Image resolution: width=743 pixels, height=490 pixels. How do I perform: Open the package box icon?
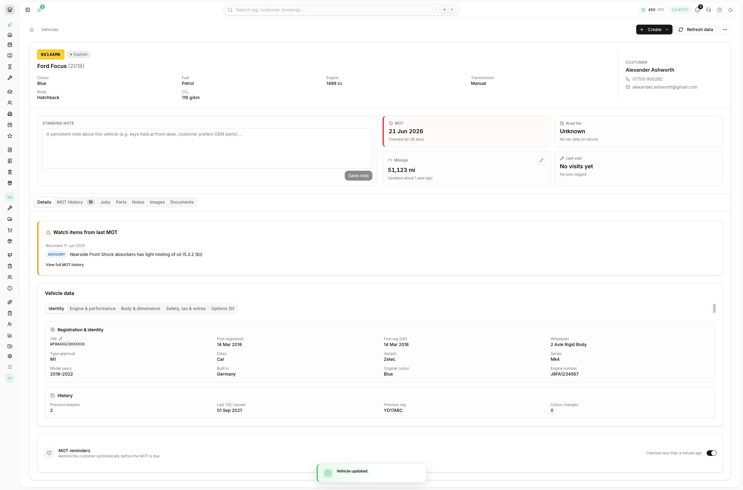10,241
